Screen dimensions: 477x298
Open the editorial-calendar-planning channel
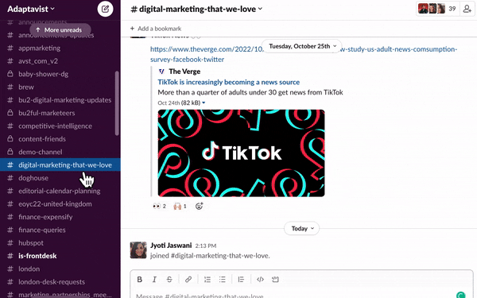pos(60,191)
